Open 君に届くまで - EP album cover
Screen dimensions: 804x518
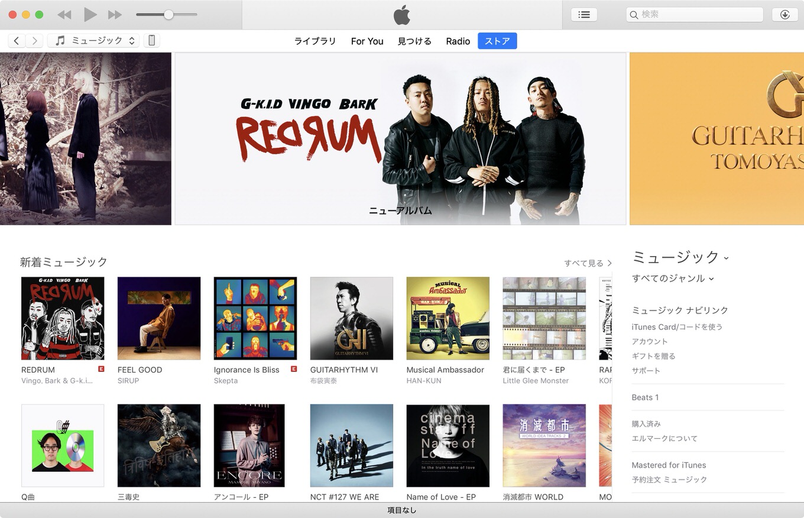[544, 318]
